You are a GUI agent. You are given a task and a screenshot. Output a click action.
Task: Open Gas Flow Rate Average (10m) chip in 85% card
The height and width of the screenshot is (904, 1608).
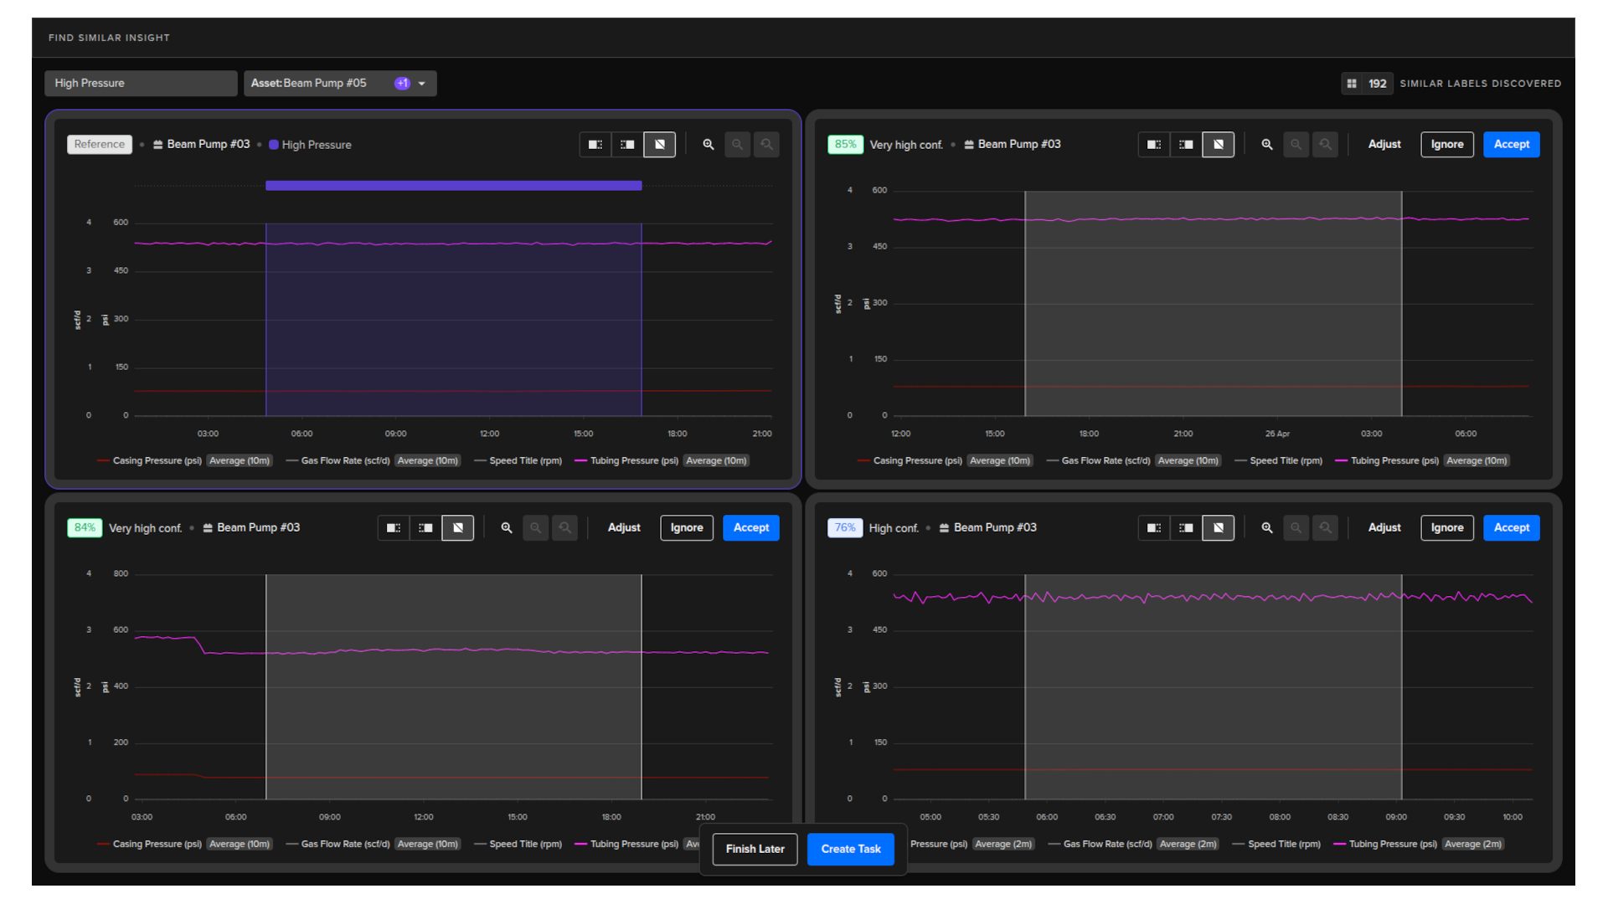tap(1188, 461)
